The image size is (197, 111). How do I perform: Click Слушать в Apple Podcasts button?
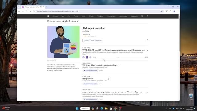pyautogui.click(x=93, y=40)
